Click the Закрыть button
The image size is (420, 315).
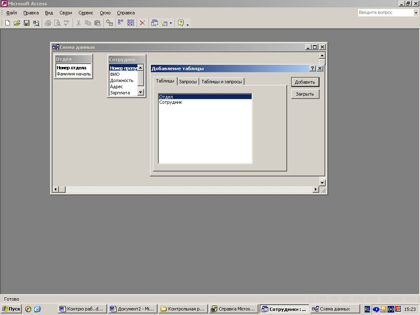[x=305, y=94]
